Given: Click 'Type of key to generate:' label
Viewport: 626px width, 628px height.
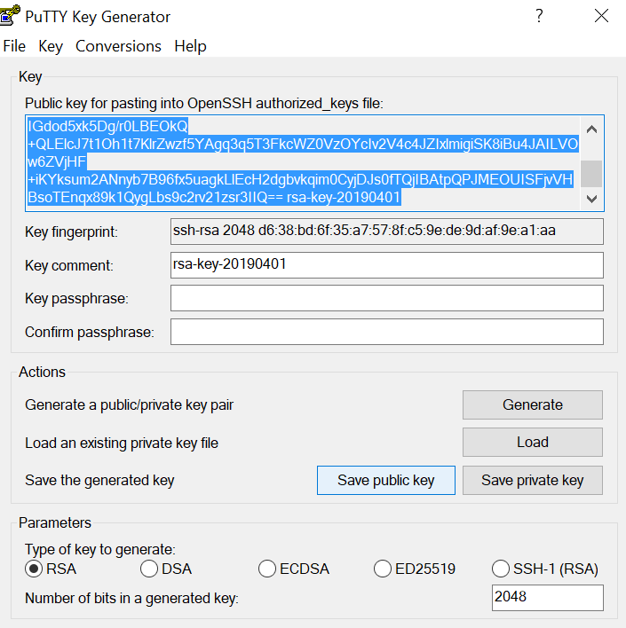Looking at the screenshot, I should tap(100, 550).
